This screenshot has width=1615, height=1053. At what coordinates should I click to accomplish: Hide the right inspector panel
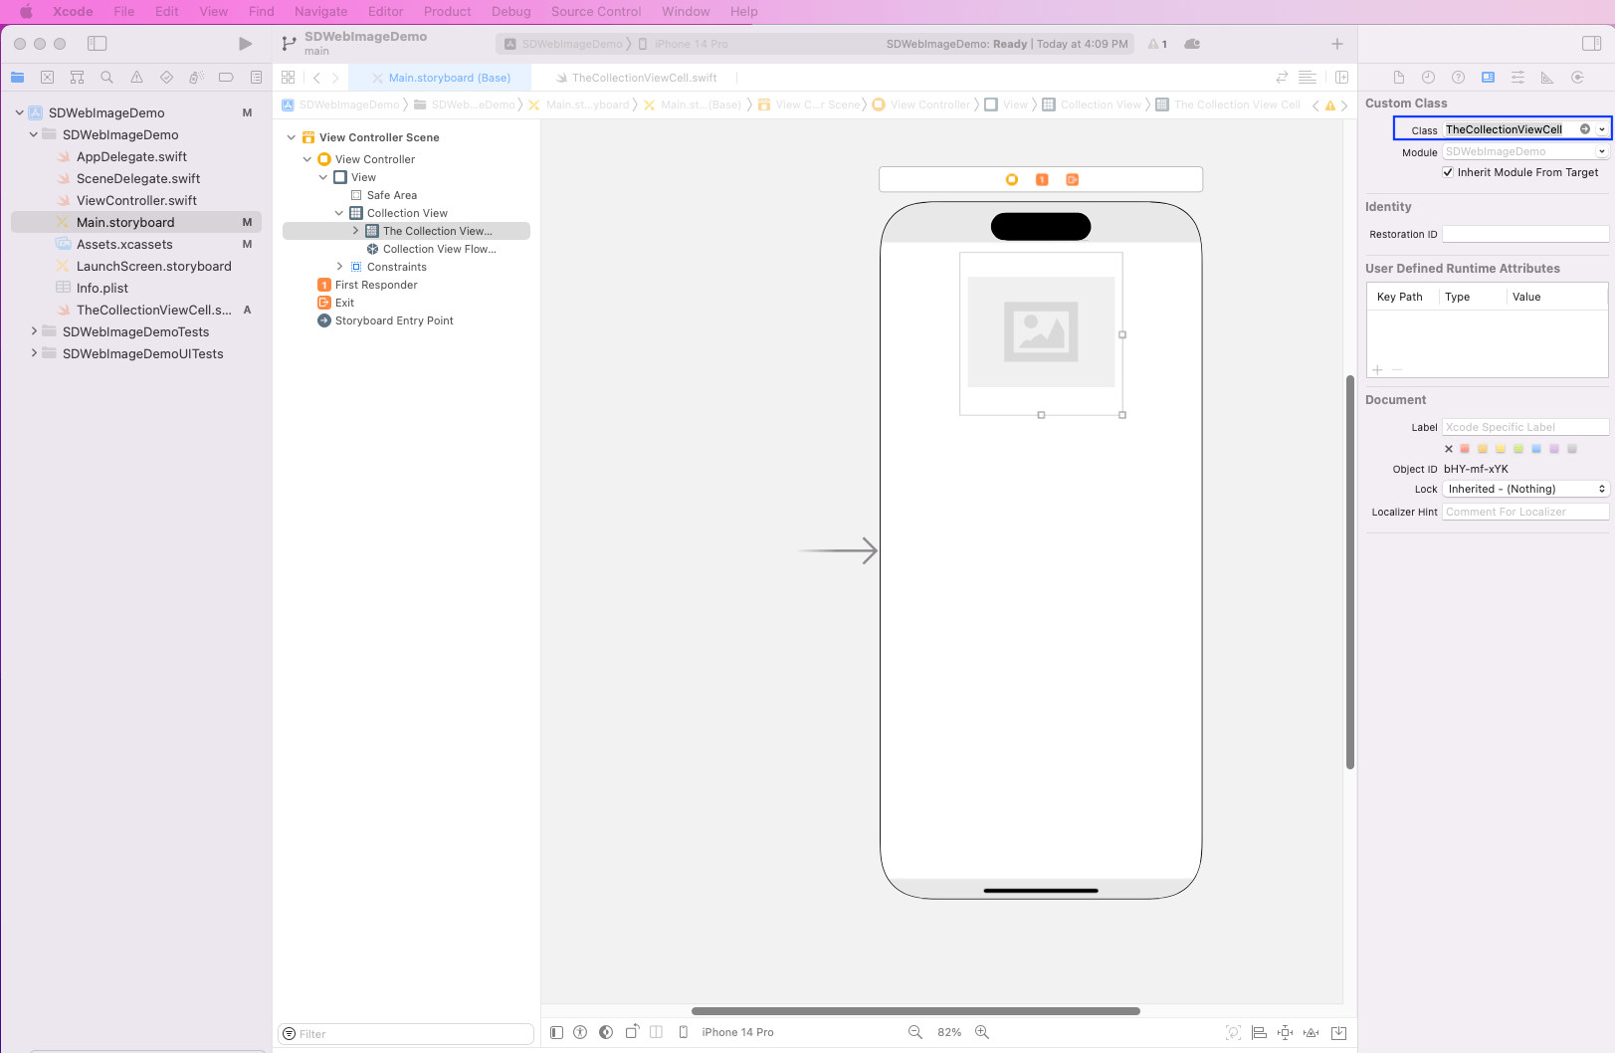click(1591, 44)
